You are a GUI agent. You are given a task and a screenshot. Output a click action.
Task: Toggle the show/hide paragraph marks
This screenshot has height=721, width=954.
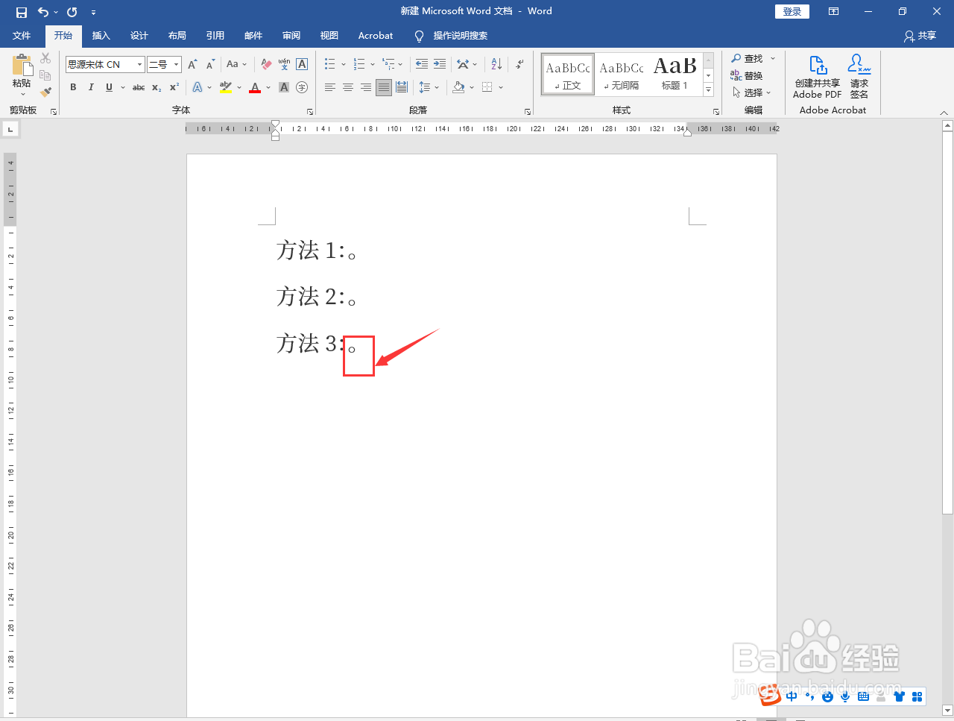pos(519,64)
